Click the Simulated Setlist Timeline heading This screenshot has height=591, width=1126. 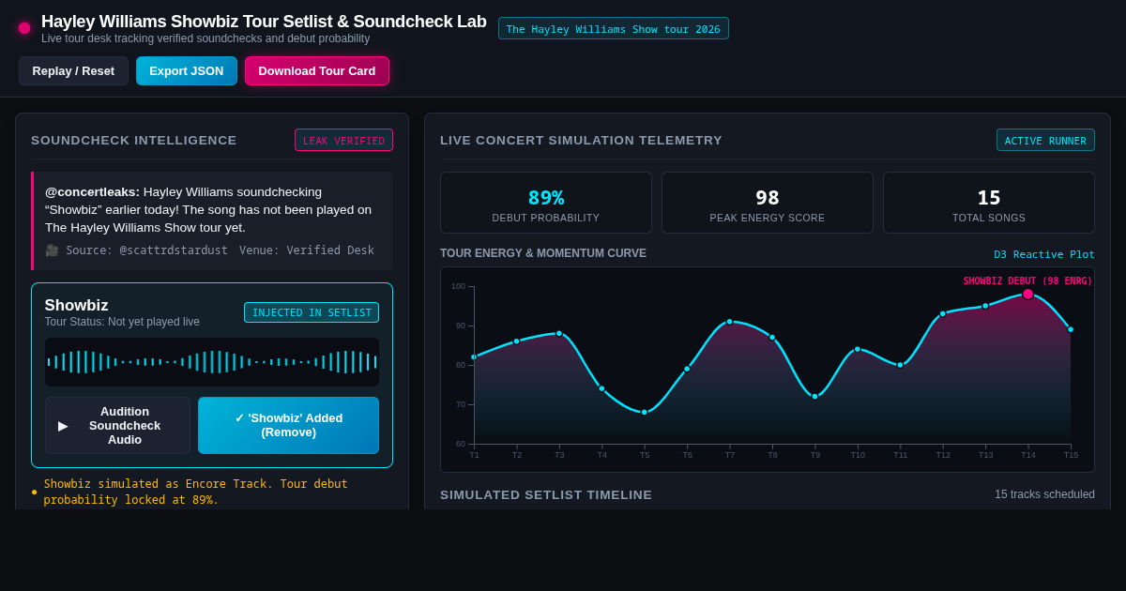546,494
